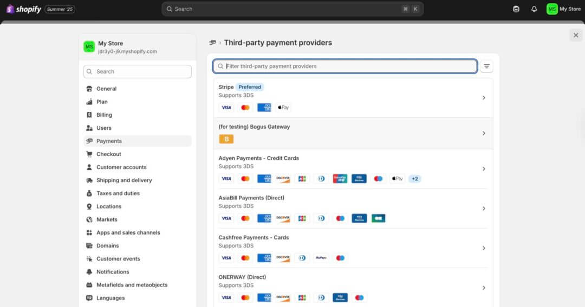Image resolution: width=585 pixels, height=307 pixels.
Task: Open Domains settings
Action: [138, 245]
